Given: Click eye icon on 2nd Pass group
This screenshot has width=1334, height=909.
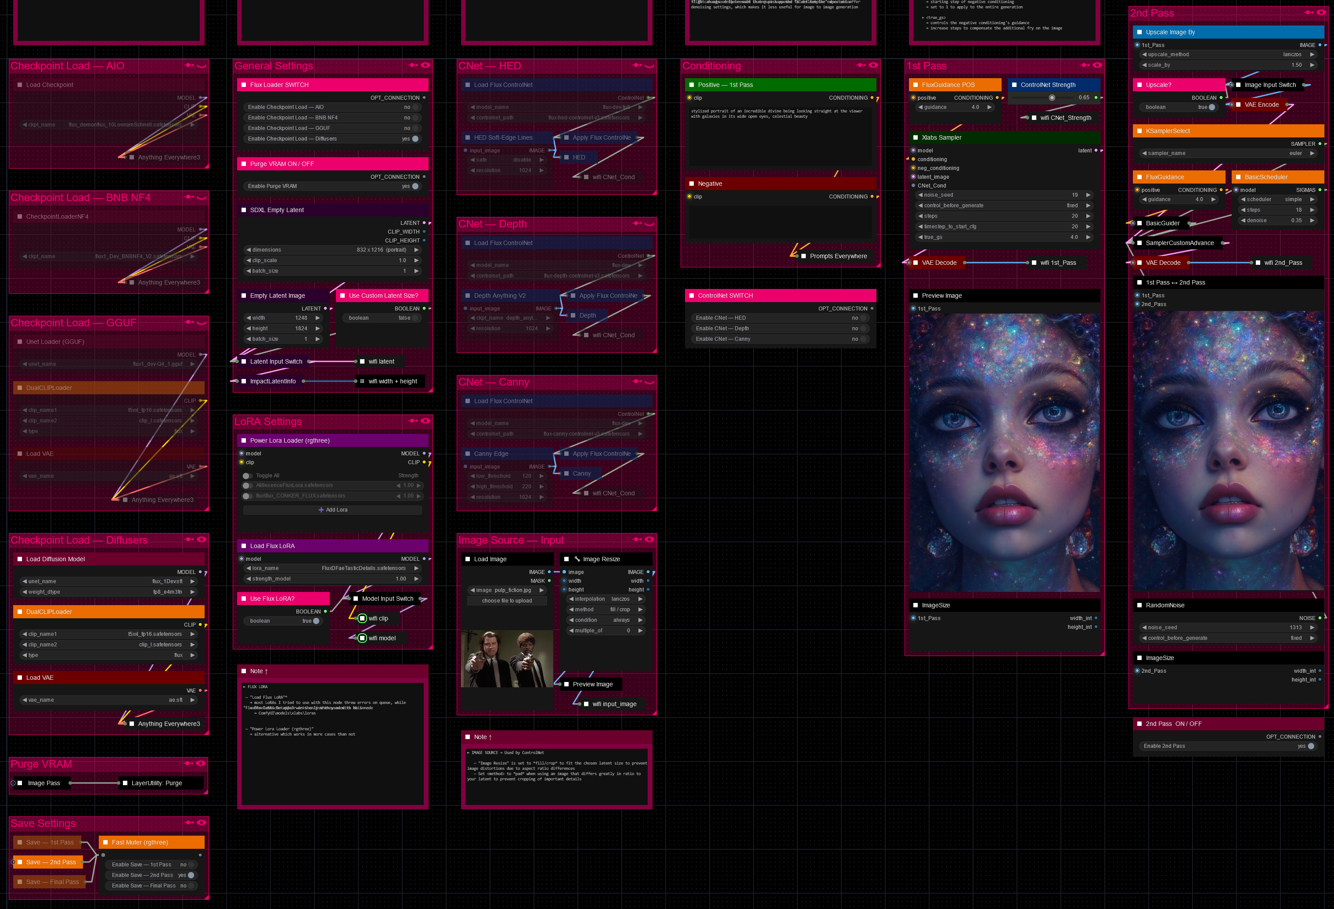Looking at the screenshot, I should (x=1321, y=12).
